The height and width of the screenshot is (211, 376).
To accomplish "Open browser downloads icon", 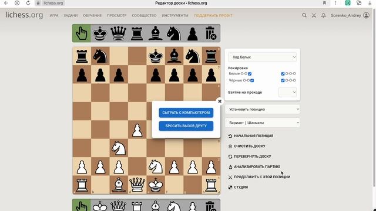I will pos(370,3).
